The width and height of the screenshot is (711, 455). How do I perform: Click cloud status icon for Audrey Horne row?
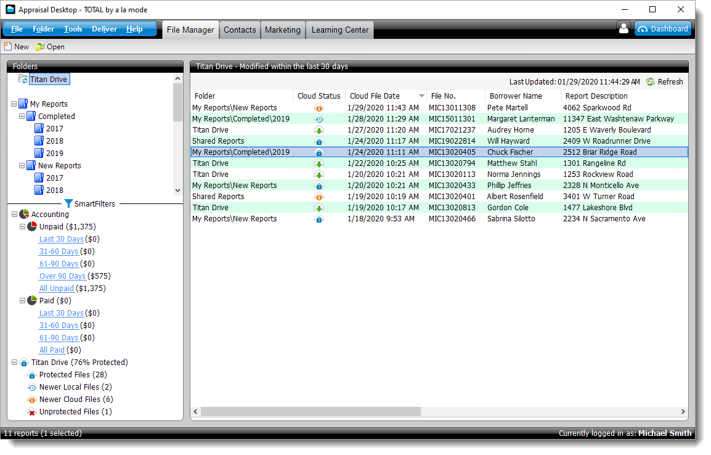point(319,130)
